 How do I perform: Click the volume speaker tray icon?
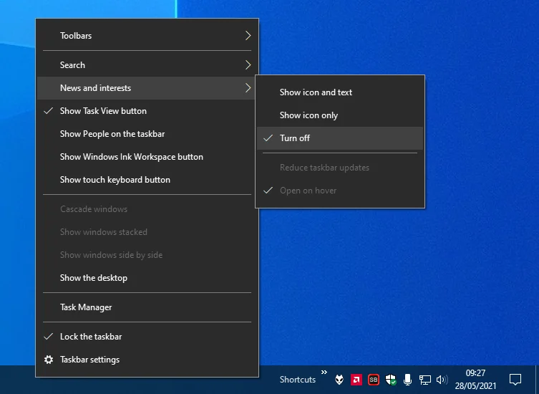click(x=442, y=380)
